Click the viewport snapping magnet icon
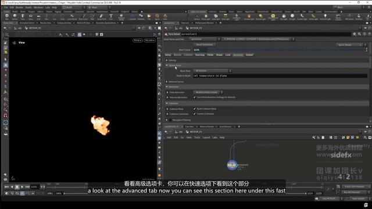372x209 pixels. 5,116
